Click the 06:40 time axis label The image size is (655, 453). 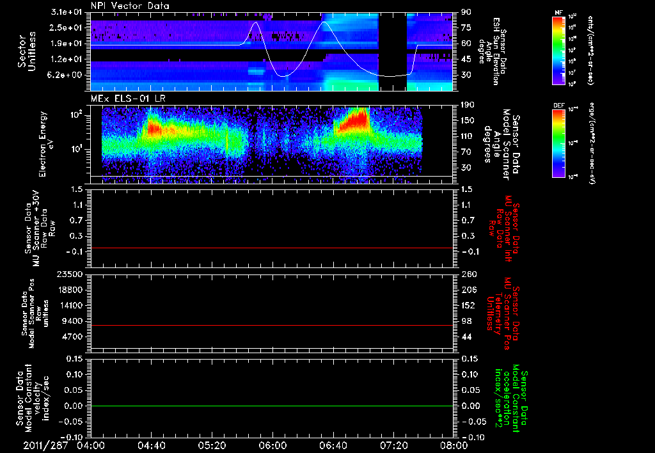tap(333, 445)
